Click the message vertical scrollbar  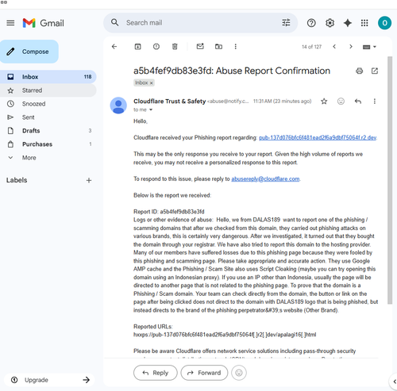(390, 180)
